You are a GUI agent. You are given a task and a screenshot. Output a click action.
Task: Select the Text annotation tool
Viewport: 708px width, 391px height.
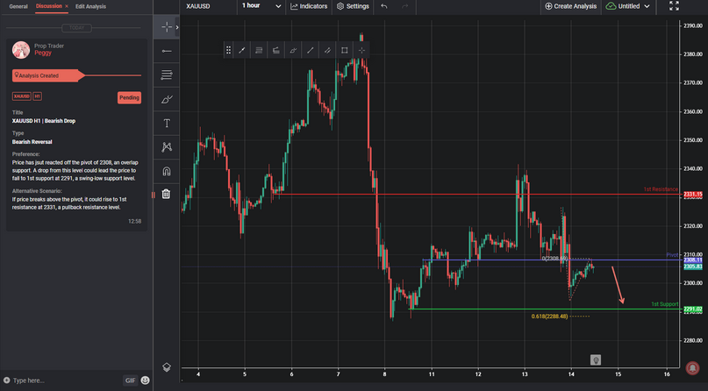tap(166, 123)
